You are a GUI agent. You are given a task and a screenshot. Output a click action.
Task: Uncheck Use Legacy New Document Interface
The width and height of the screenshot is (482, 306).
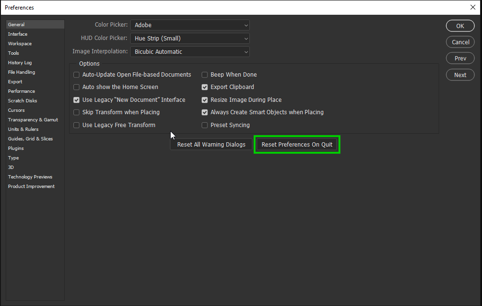point(76,99)
